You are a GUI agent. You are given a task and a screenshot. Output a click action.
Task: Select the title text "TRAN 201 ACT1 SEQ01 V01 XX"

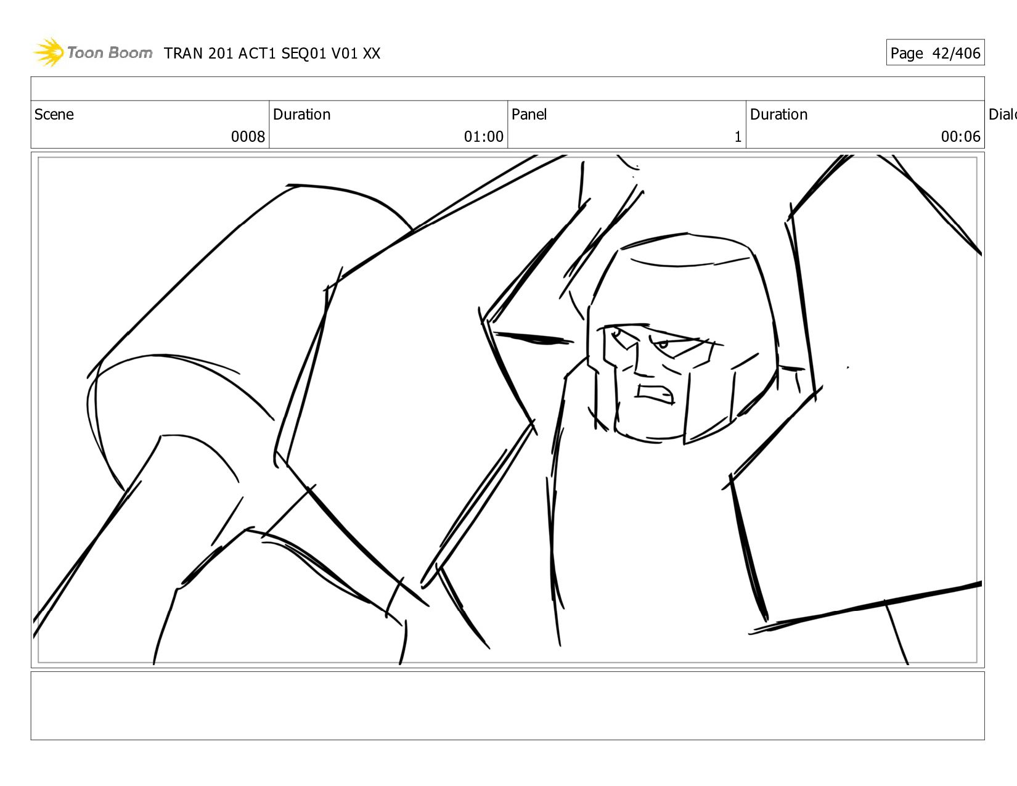[x=272, y=54]
